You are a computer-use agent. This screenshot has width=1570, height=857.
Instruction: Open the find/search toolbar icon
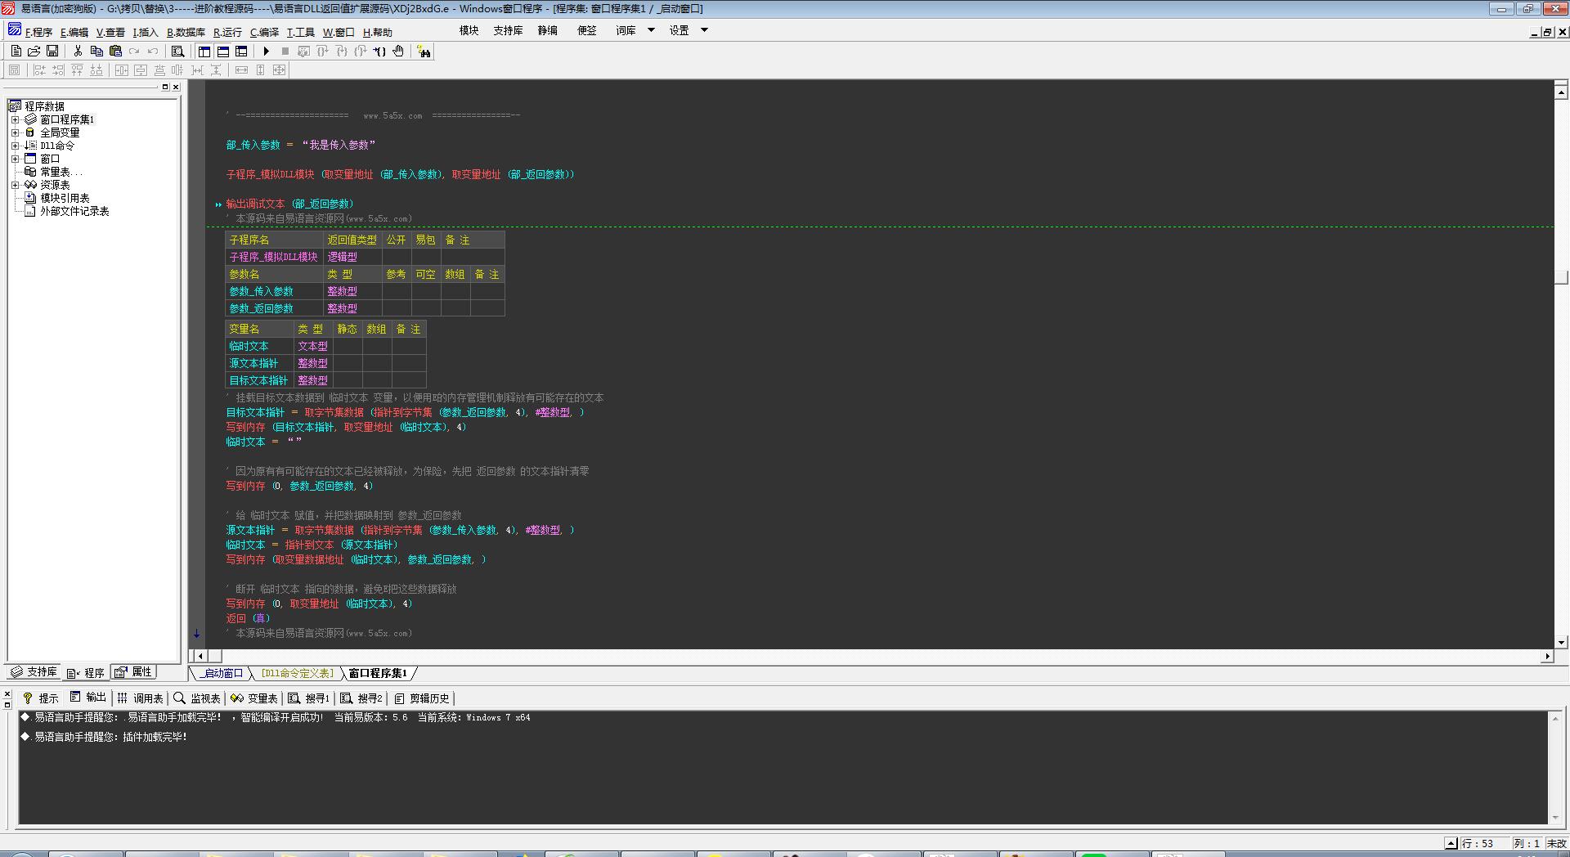click(x=177, y=51)
